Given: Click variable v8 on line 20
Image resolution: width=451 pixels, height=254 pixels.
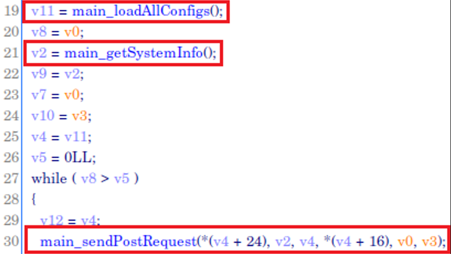Looking at the screenshot, I should (x=39, y=32).
